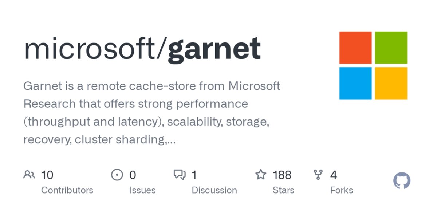The image size is (437, 207).
Task: Click the red square of Microsoft logo
Action: click(355, 48)
